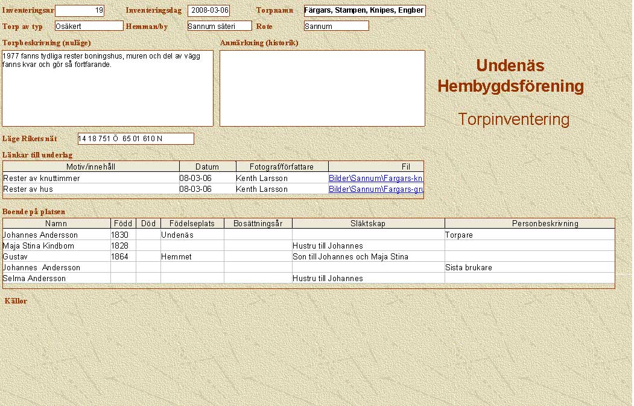Open the Fargars-gru image file link
This screenshot has height=406, width=634.
(375, 189)
